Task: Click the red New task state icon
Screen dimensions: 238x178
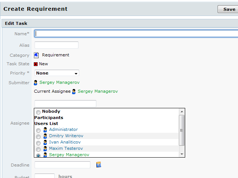Action: pyautogui.click(x=36, y=64)
